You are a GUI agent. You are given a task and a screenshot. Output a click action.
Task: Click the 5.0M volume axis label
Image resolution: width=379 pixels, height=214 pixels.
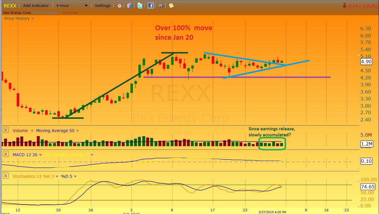[x=366, y=135]
